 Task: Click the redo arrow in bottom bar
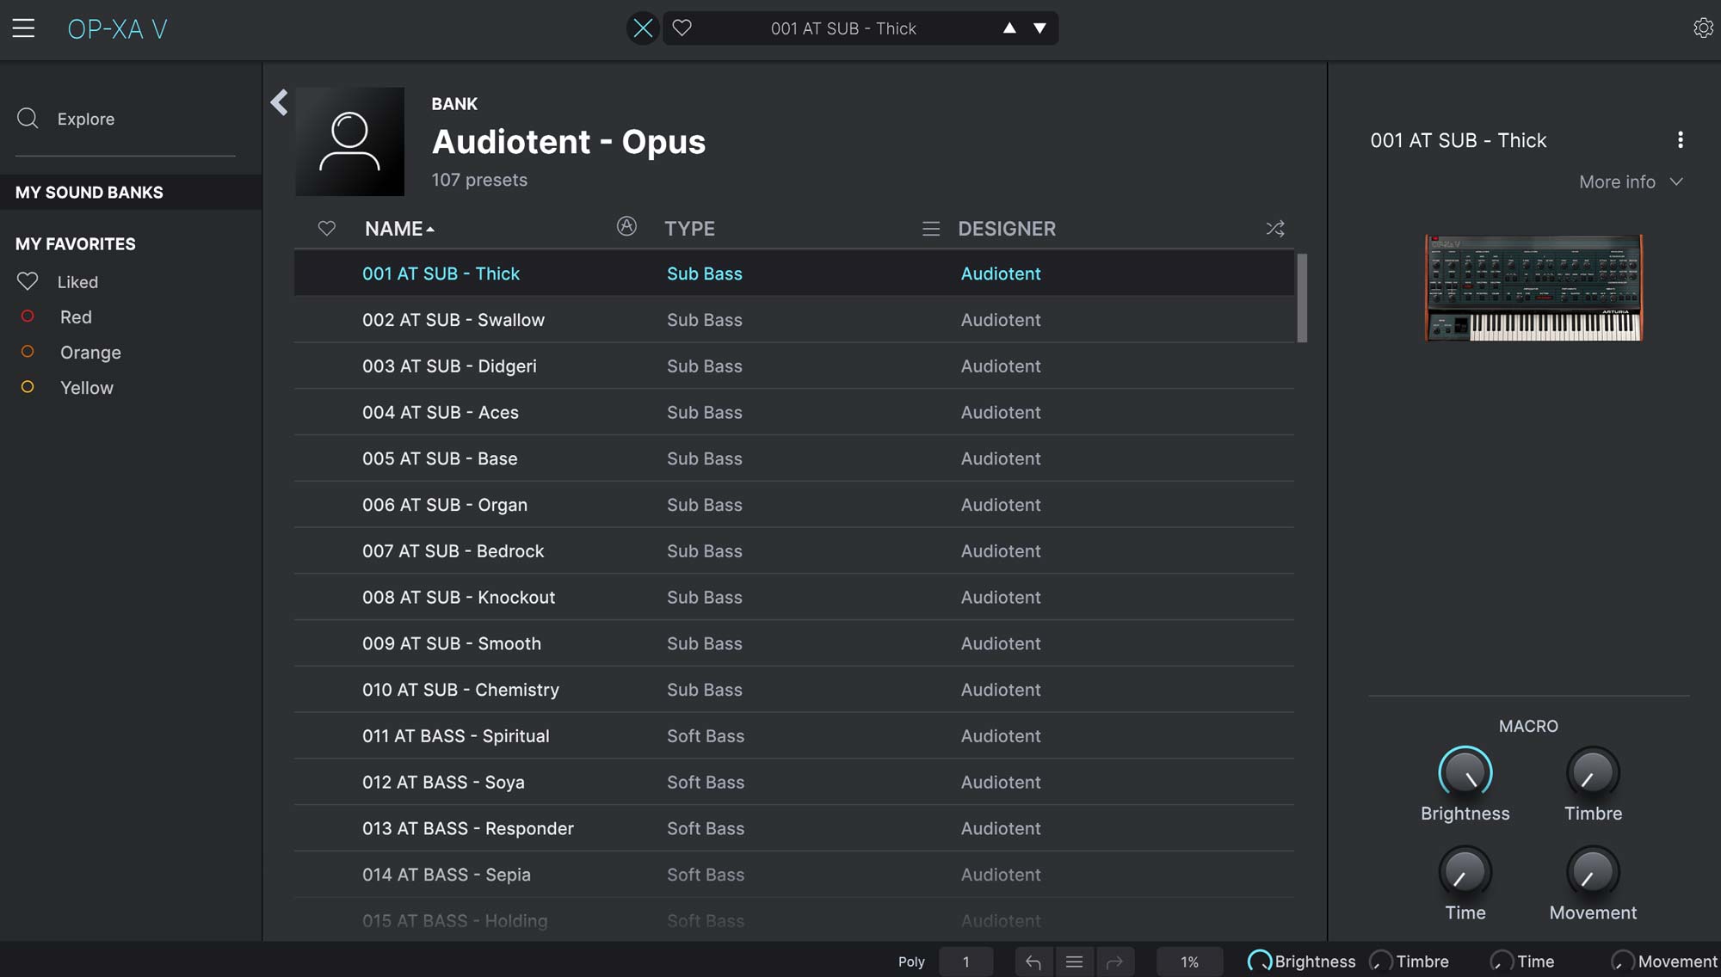(x=1114, y=962)
